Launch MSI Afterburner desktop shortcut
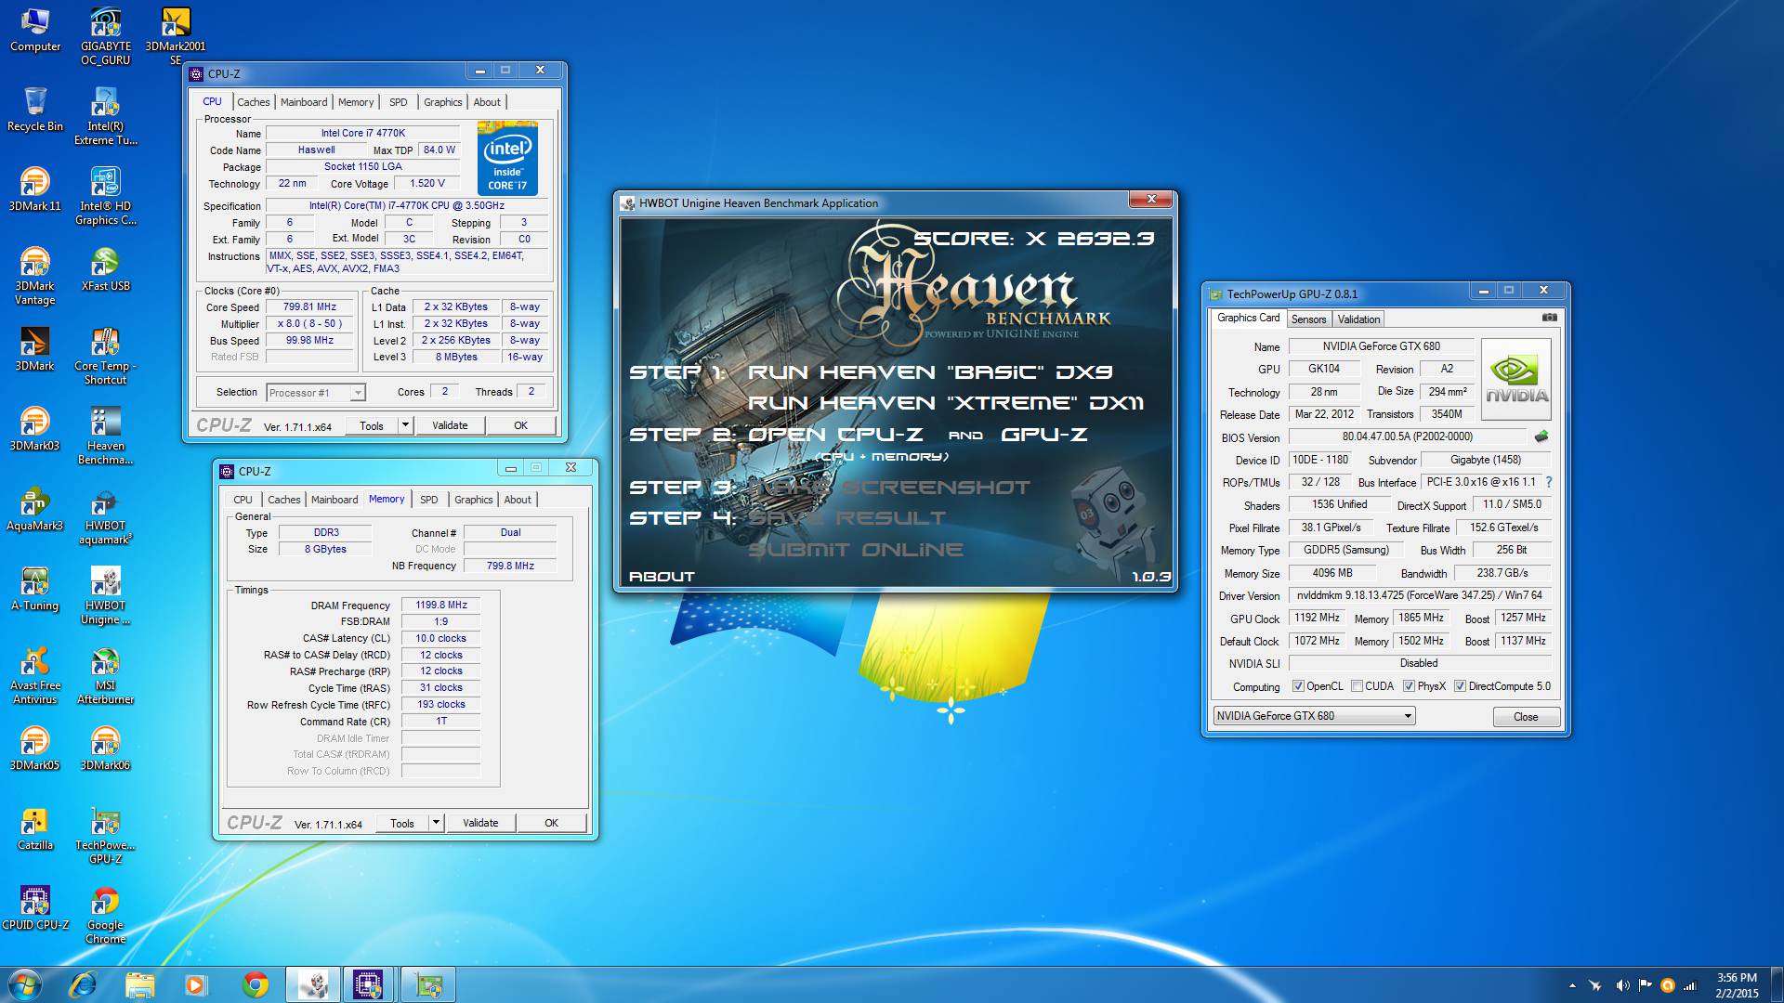Screen dimensions: 1784x1003 105,676
